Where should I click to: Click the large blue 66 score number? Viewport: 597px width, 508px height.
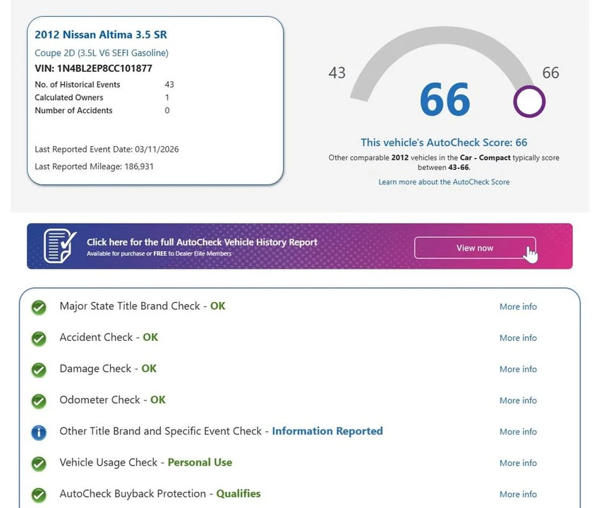click(445, 99)
